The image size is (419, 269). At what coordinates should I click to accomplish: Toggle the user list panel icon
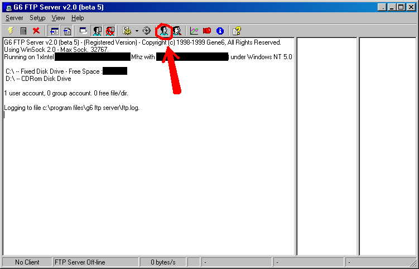(97, 31)
